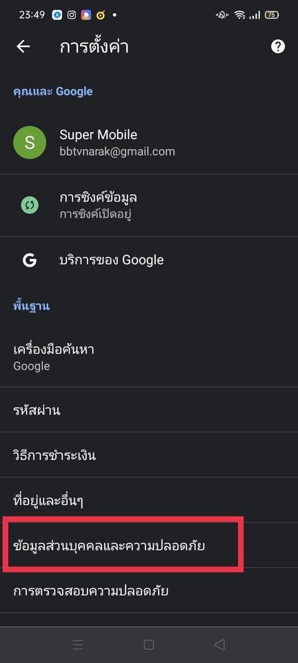Tap the Android home square icon

point(148,644)
